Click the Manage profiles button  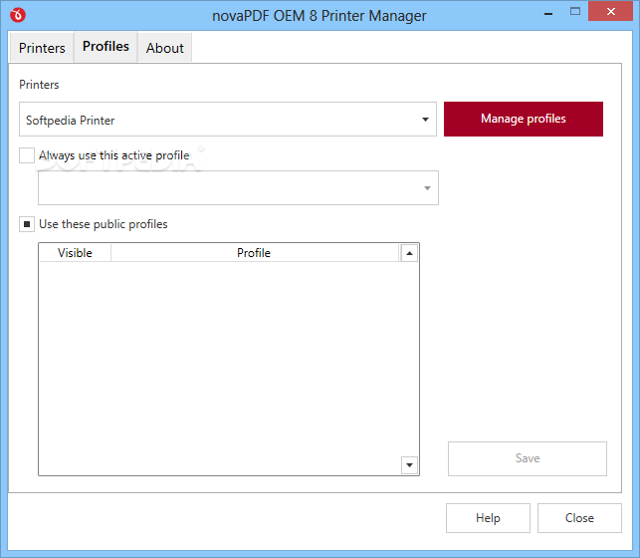coord(524,119)
